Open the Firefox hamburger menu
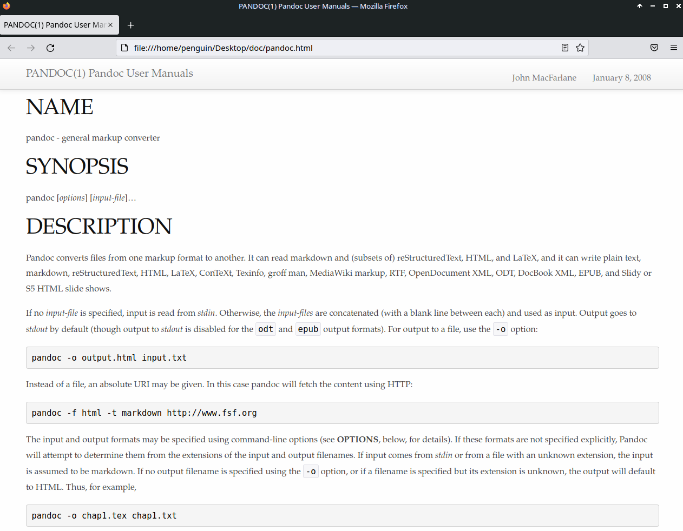Image resolution: width=683 pixels, height=531 pixels. pos(674,48)
